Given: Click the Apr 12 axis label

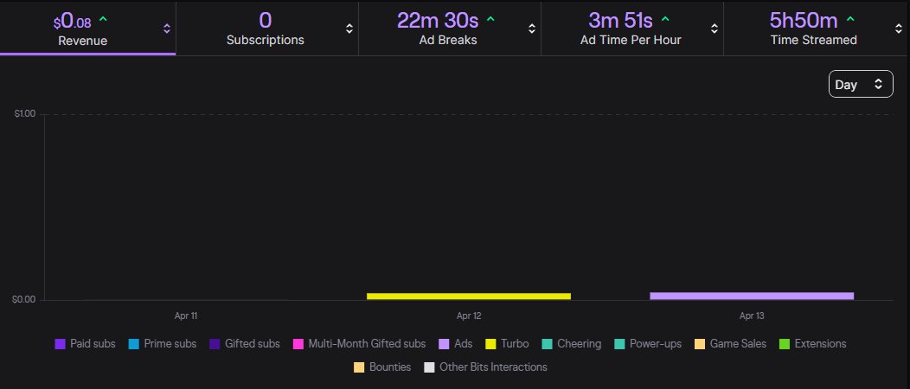Looking at the screenshot, I should click(469, 316).
